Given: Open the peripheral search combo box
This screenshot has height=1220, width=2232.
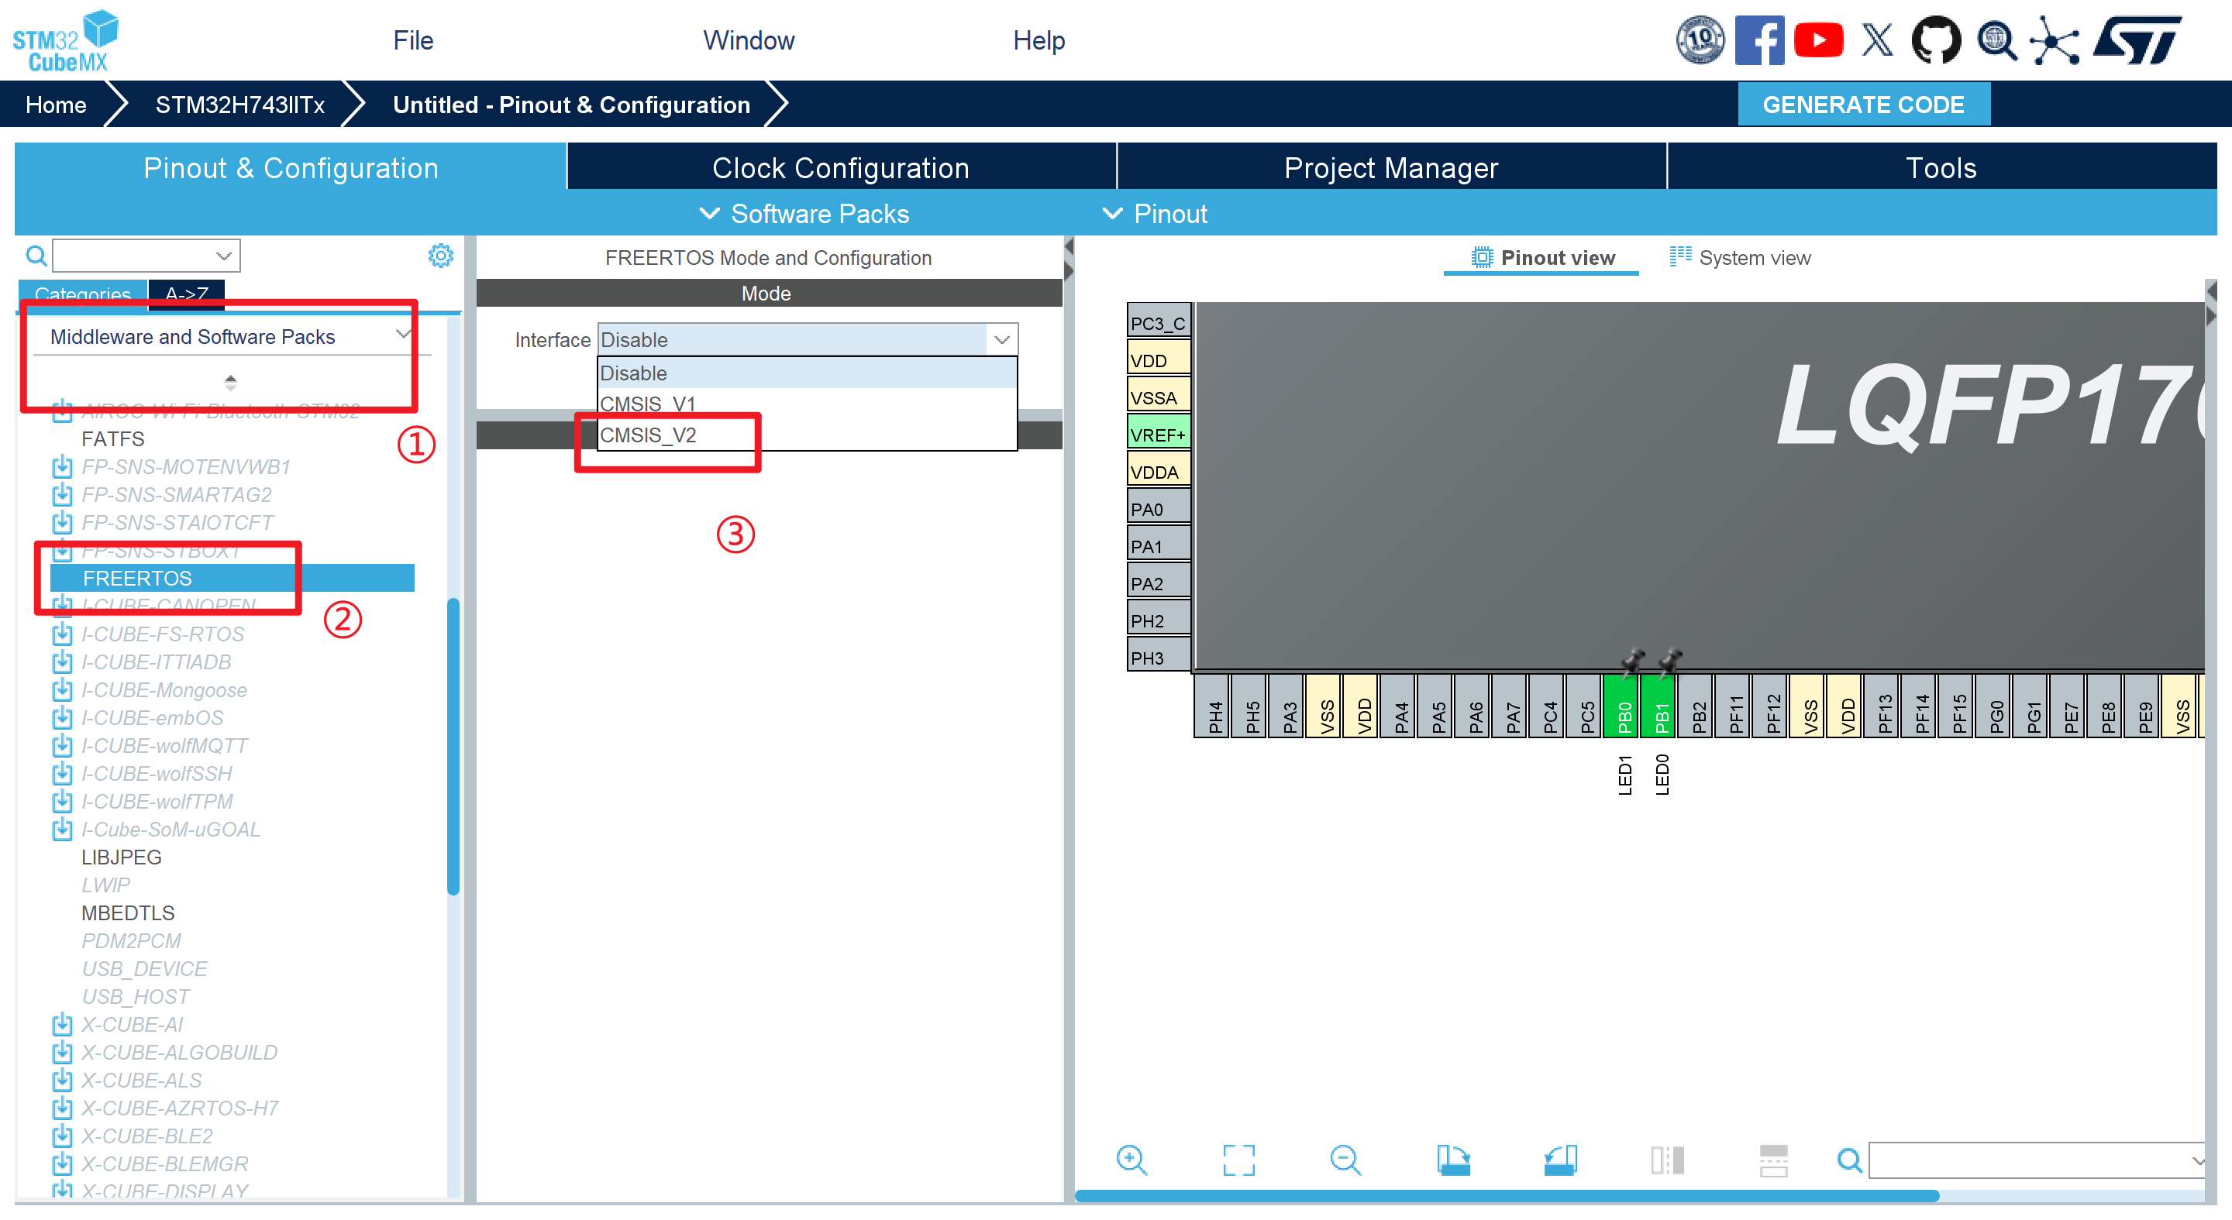Looking at the screenshot, I should tap(146, 256).
